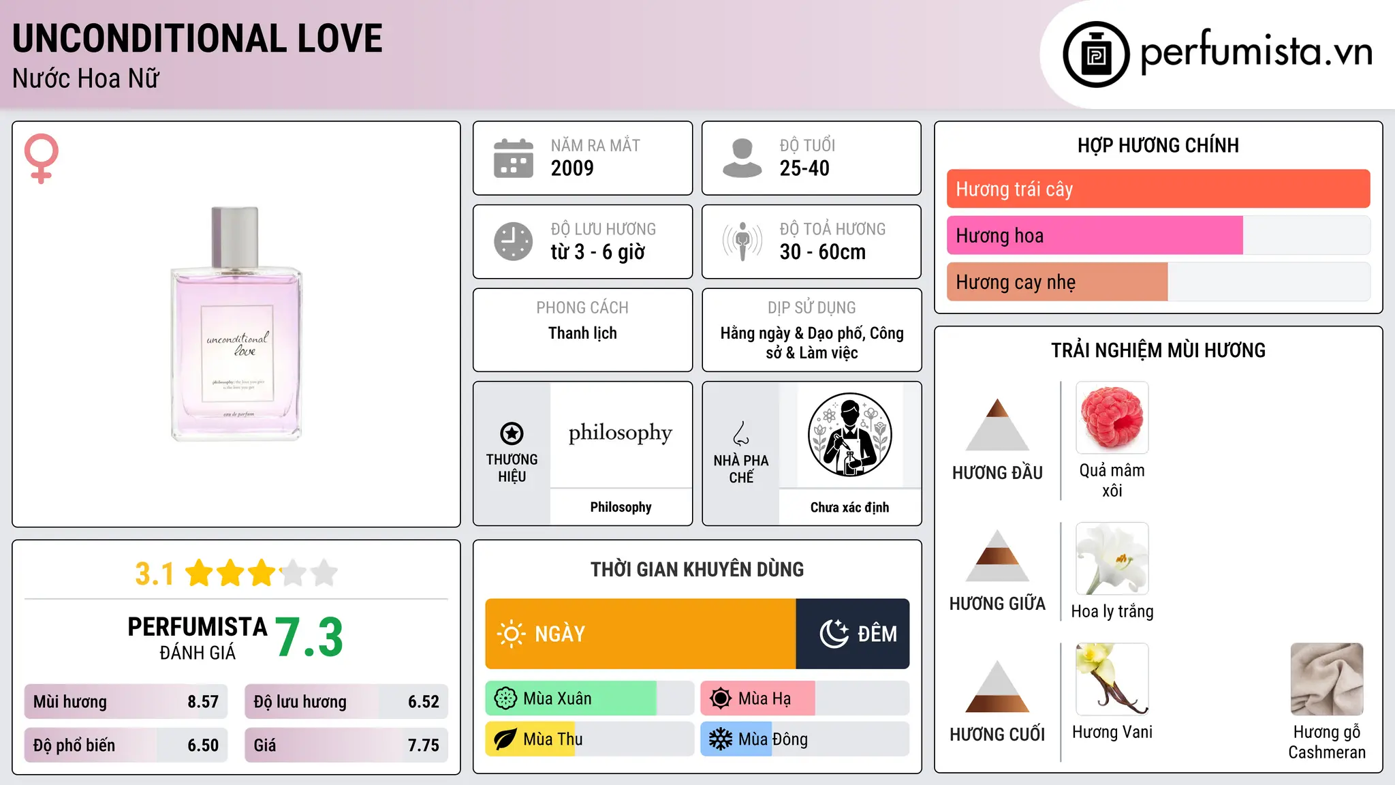Click the Hương gỗ Cashmeran note label
Image resolution: width=1395 pixels, height=785 pixels.
pyautogui.click(x=1327, y=742)
